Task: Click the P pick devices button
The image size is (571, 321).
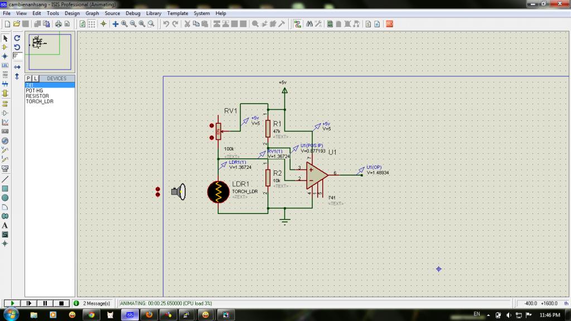Action: pos(28,79)
